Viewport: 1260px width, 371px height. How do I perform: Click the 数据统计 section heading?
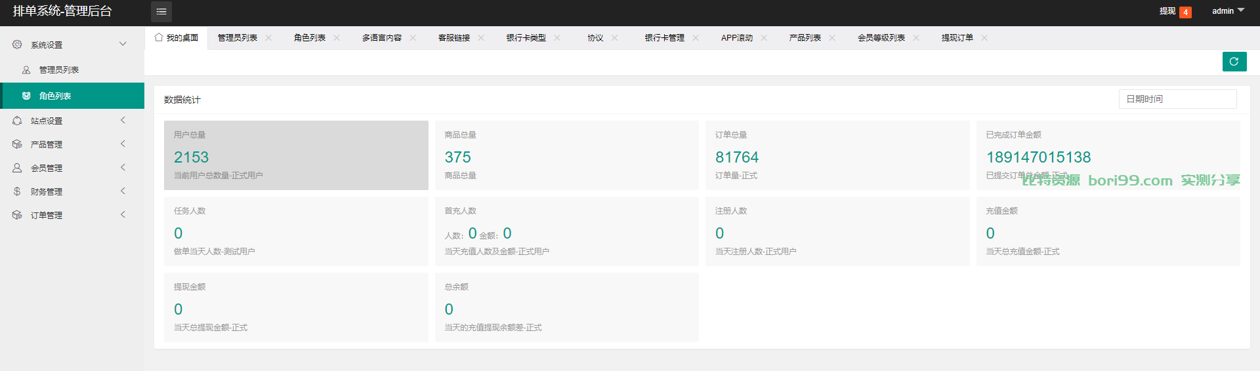[x=182, y=100]
